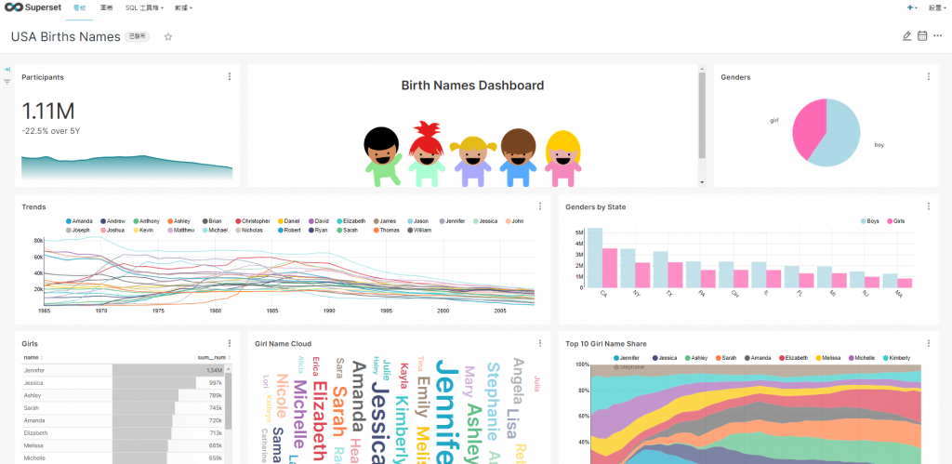The image size is (952, 464).
Task: Click the markdown panel scrollbar thumb
Action: (702, 115)
